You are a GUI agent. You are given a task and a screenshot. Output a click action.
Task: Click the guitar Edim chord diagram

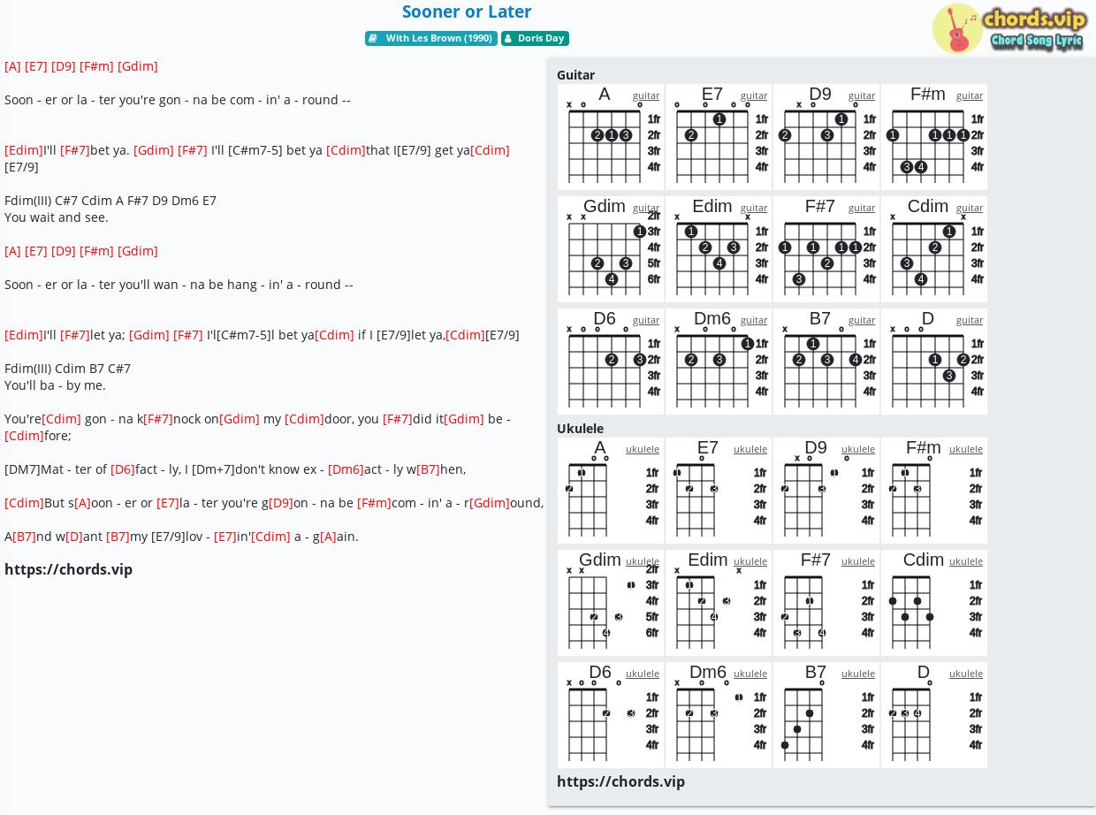[719, 249]
